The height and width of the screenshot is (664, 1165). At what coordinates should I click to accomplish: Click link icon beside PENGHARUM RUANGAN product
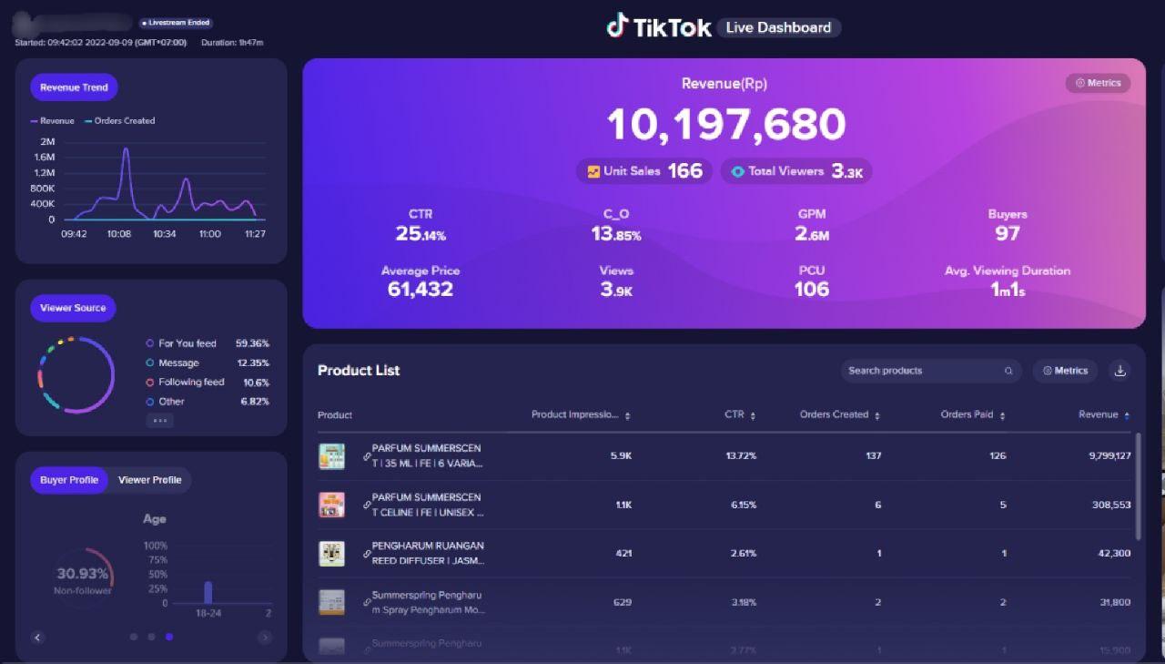coord(367,553)
